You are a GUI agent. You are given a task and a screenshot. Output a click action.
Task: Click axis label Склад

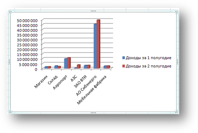click(53, 80)
